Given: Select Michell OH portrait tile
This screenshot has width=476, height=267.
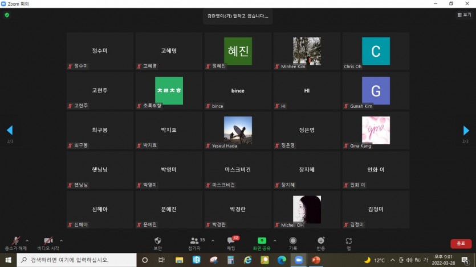Looking at the screenshot, I should coord(307,210).
